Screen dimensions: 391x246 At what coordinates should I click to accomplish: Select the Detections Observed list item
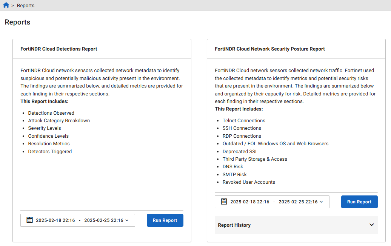[x=51, y=113]
